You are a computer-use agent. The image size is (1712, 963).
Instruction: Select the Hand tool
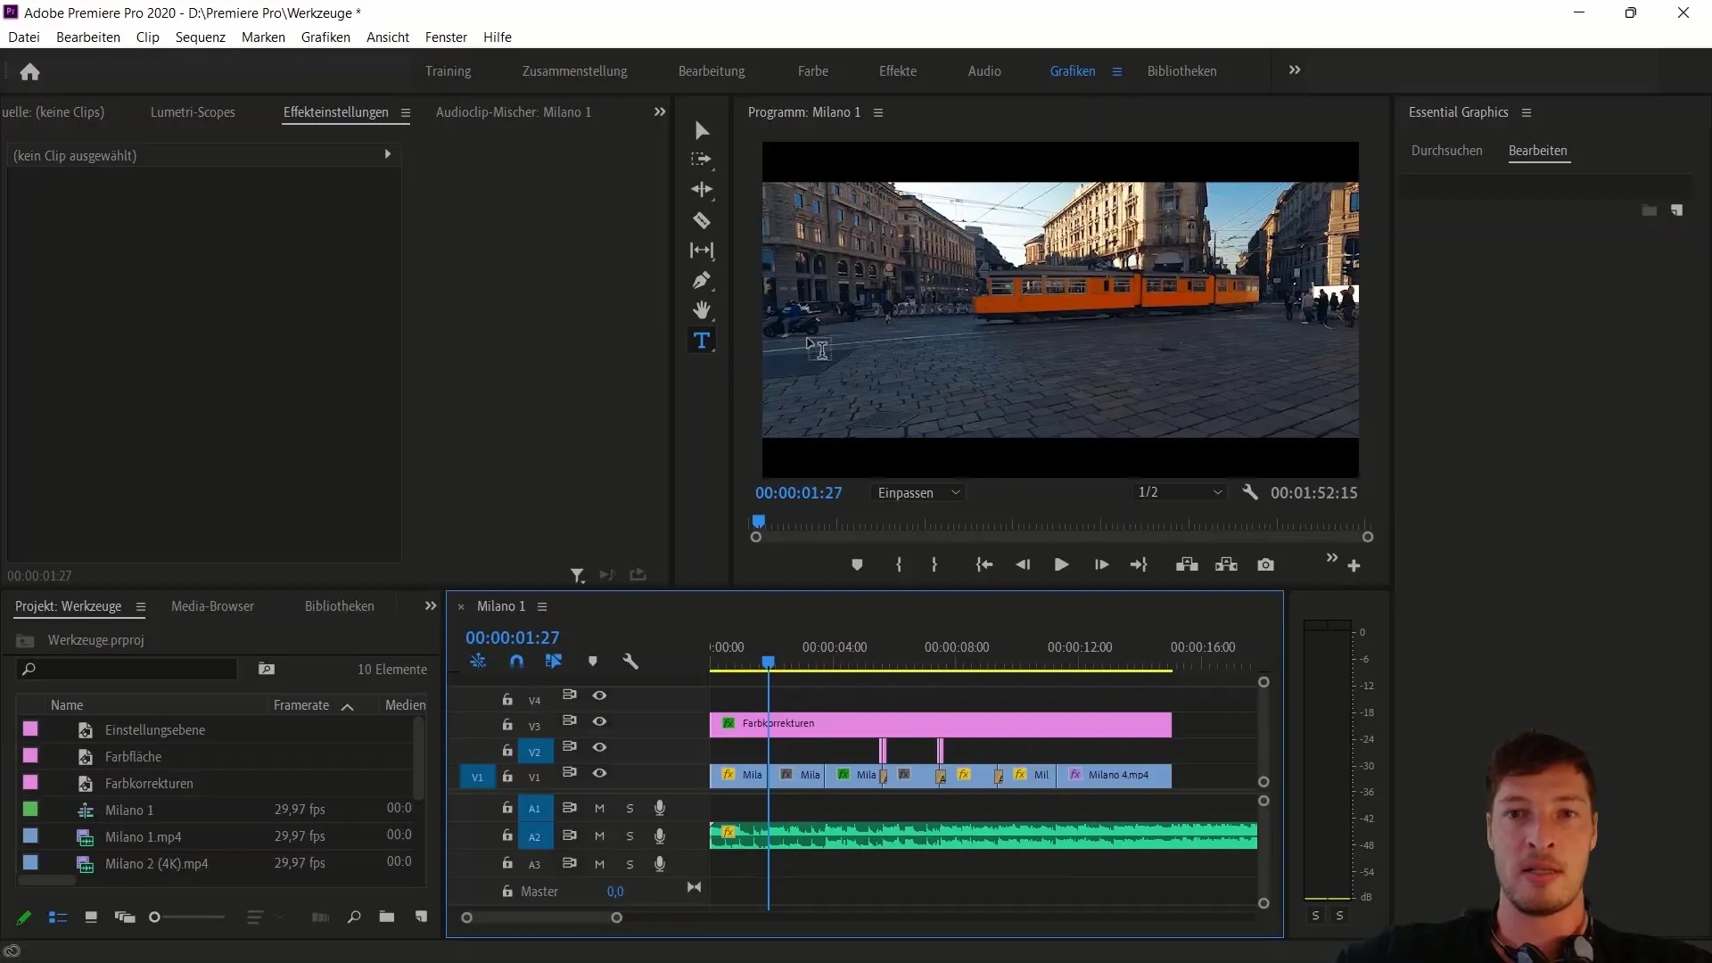pos(702,310)
